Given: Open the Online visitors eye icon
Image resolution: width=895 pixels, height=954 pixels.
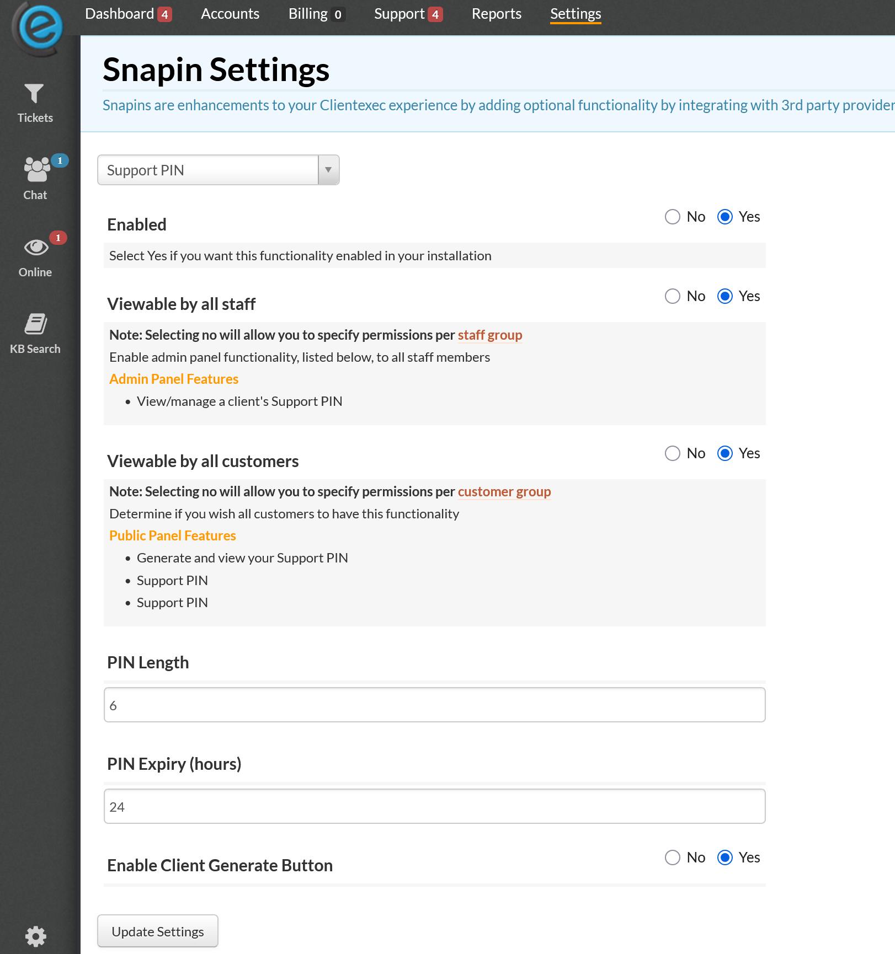Looking at the screenshot, I should pyautogui.click(x=36, y=247).
